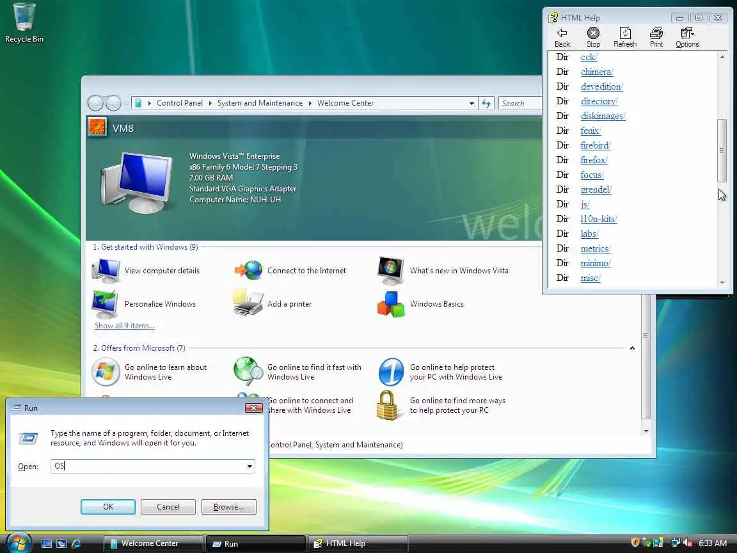The width and height of the screenshot is (737, 553).
Task: Open the Recycle Bin desktop icon
Action: coord(24,22)
